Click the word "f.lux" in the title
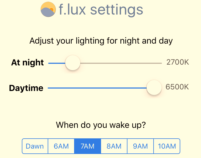 click(72, 10)
